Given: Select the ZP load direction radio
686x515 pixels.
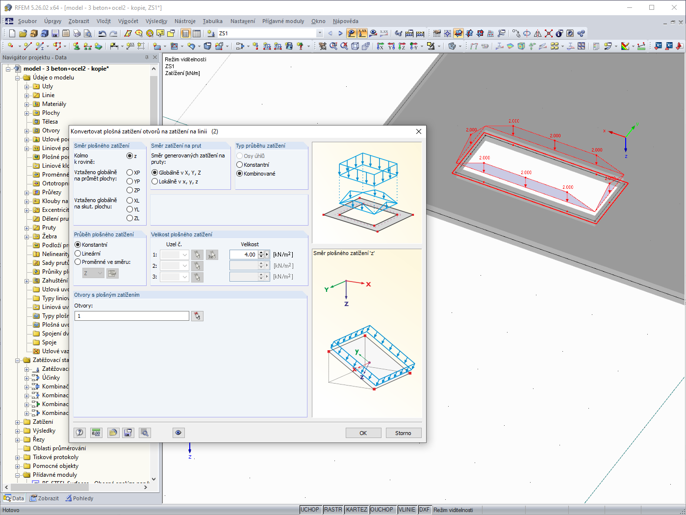Looking at the screenshot, I should coord(129,190).
